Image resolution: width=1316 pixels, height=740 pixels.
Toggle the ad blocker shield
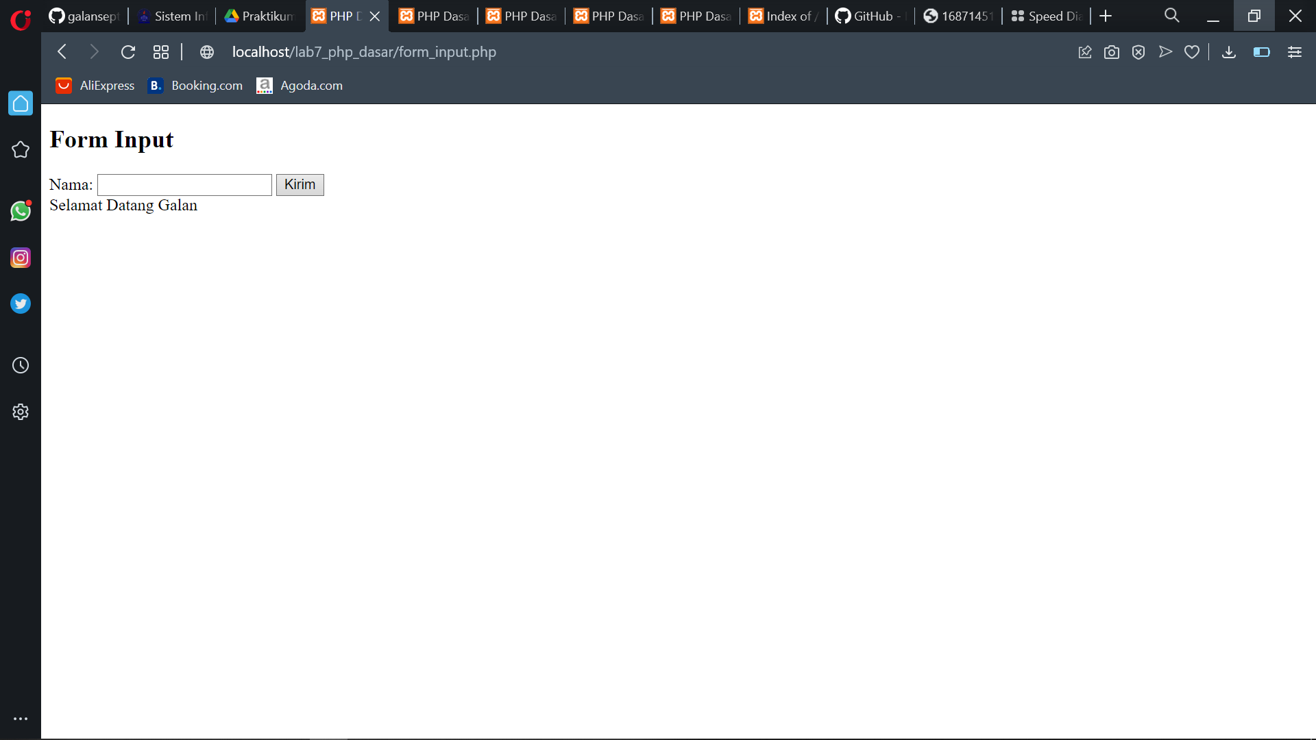(x=1138, y=51)
